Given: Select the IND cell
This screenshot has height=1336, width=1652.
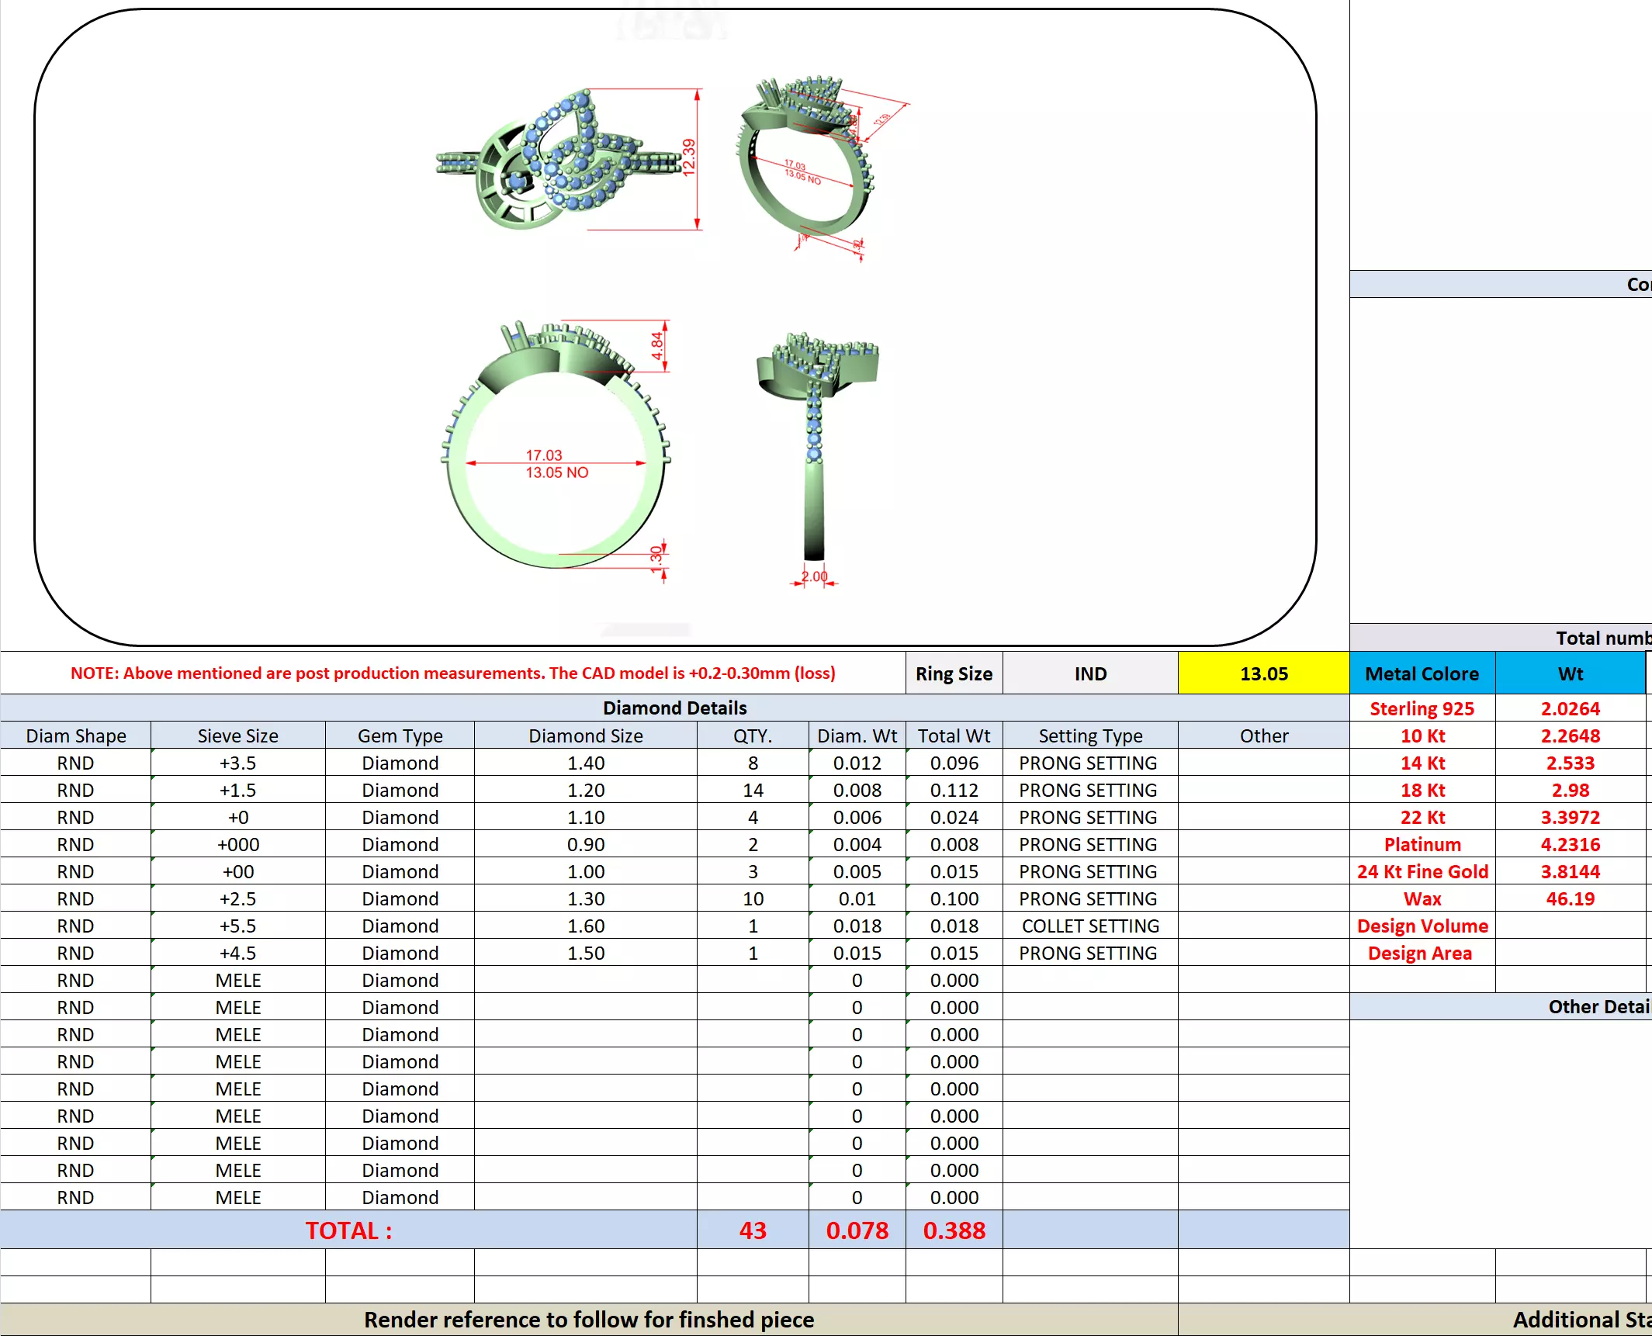Looking at the screenshot, I should click(x=1090, y=673).
